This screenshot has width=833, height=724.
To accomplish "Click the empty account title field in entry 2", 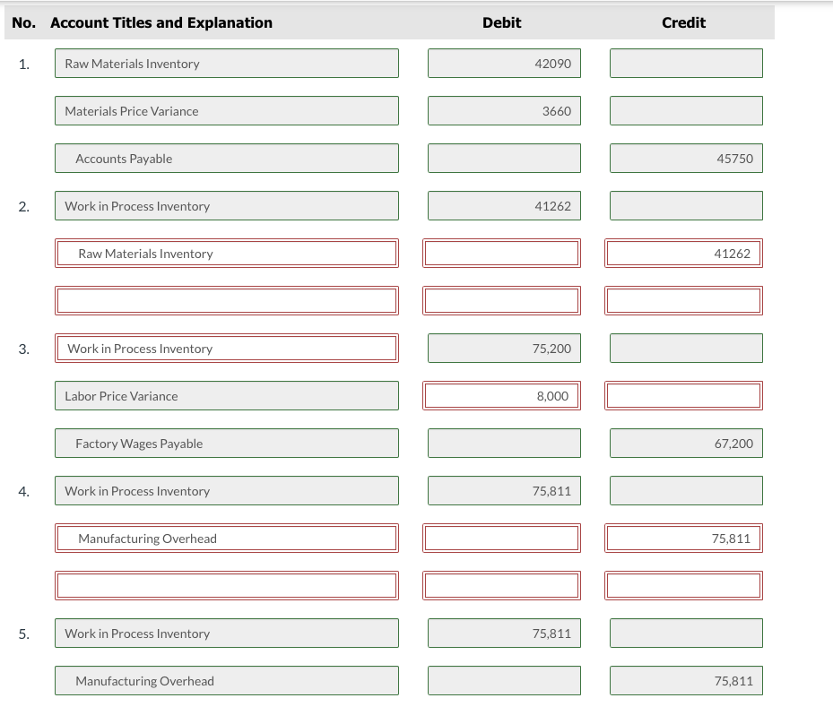I will tap(227, 300).
